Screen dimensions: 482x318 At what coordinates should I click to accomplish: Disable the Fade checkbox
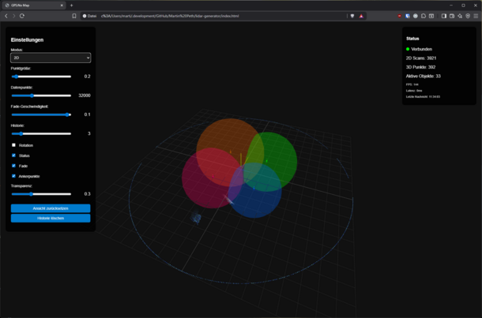click(x=13, y=166)
